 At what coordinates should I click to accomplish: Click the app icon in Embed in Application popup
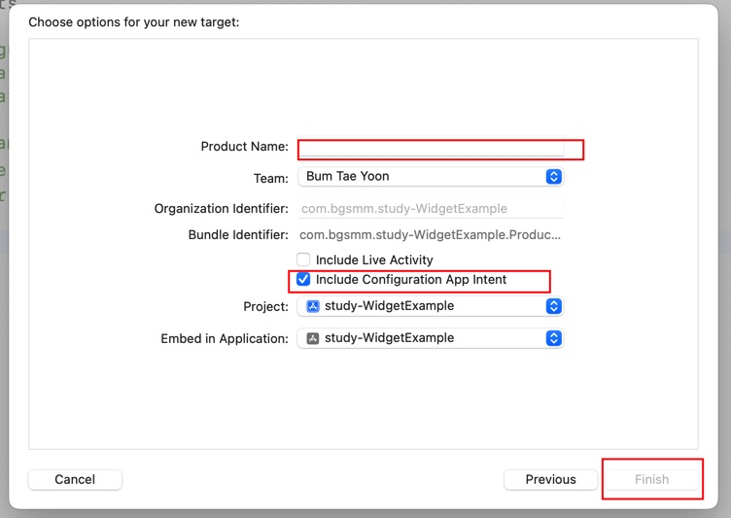pyautogui.click(x=313, y=338)
